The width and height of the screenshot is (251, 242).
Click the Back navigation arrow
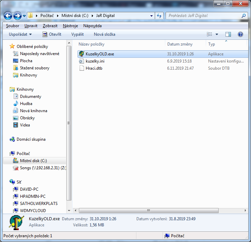pos(8,16)
